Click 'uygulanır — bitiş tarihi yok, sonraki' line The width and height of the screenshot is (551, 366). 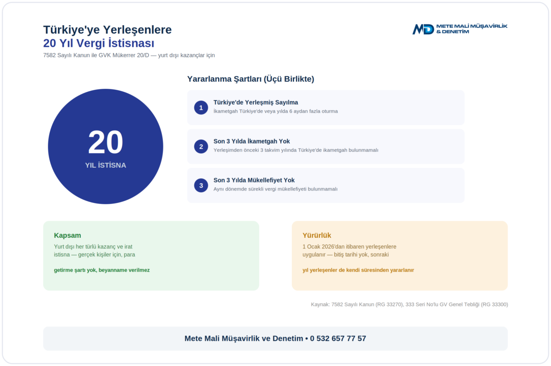(x=346, y=254)
